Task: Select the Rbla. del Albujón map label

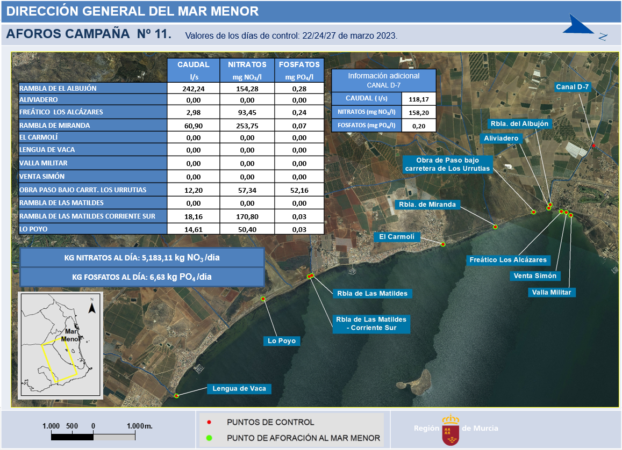Action: point(519,124)
